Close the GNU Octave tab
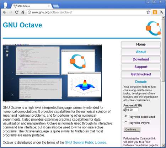Image resolution: width=166 pixels, height=148 pixels. click(x=49, y=6)
